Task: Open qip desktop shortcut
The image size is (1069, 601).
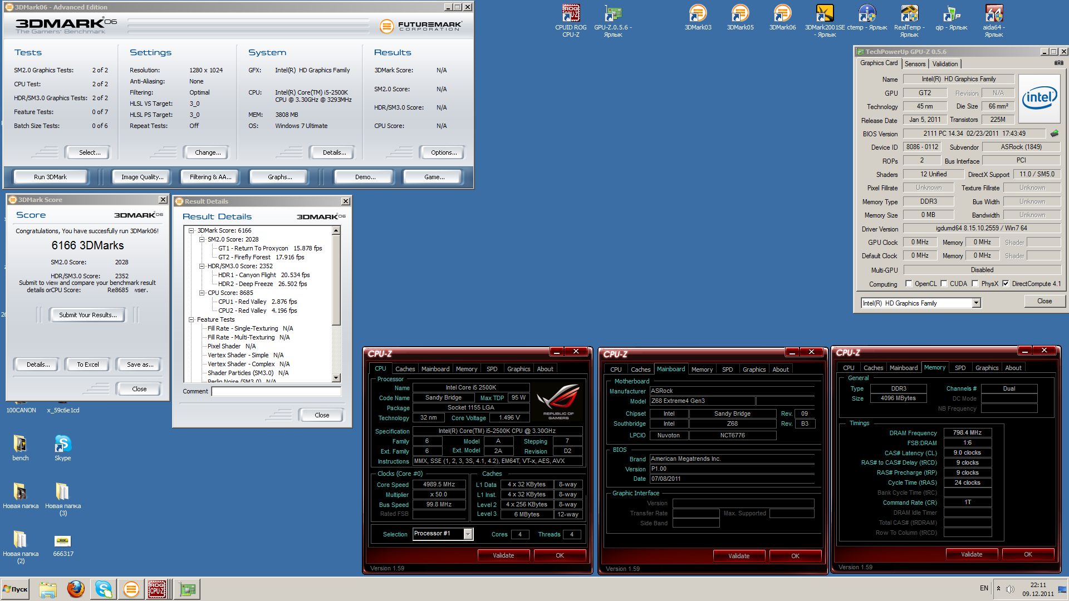Action: click(952, 17)
